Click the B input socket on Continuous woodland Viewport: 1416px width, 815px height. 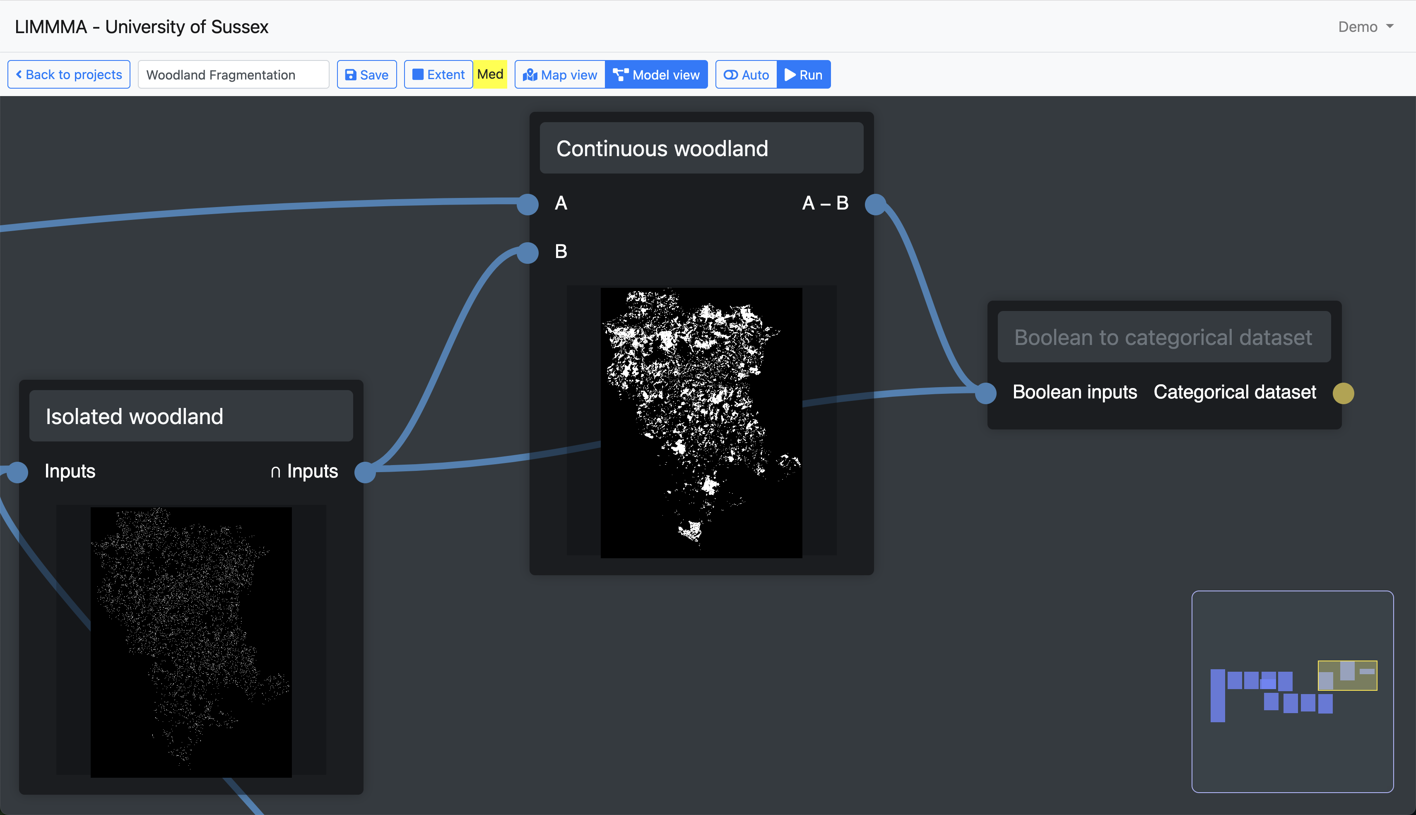coord(527,253)
